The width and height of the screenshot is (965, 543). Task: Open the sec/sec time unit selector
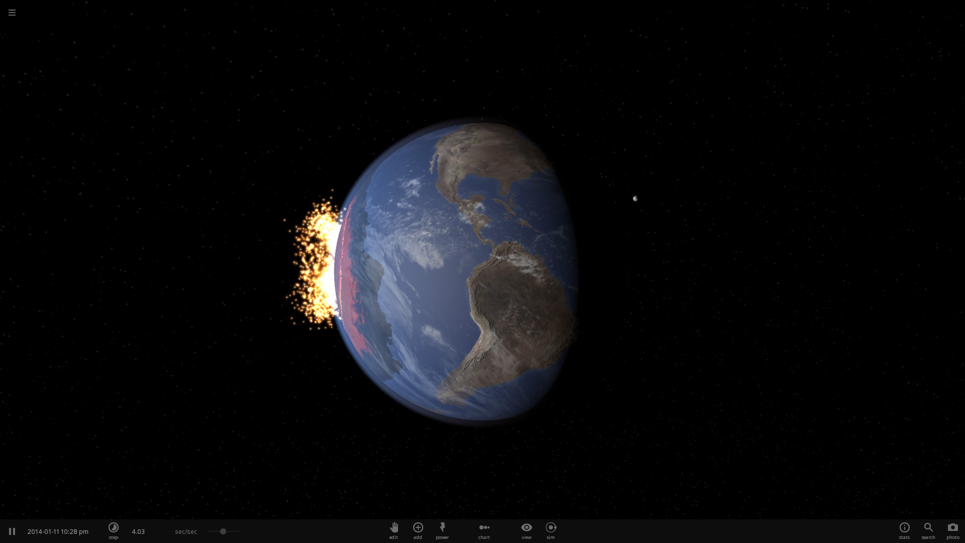click(x=186, y=531)
